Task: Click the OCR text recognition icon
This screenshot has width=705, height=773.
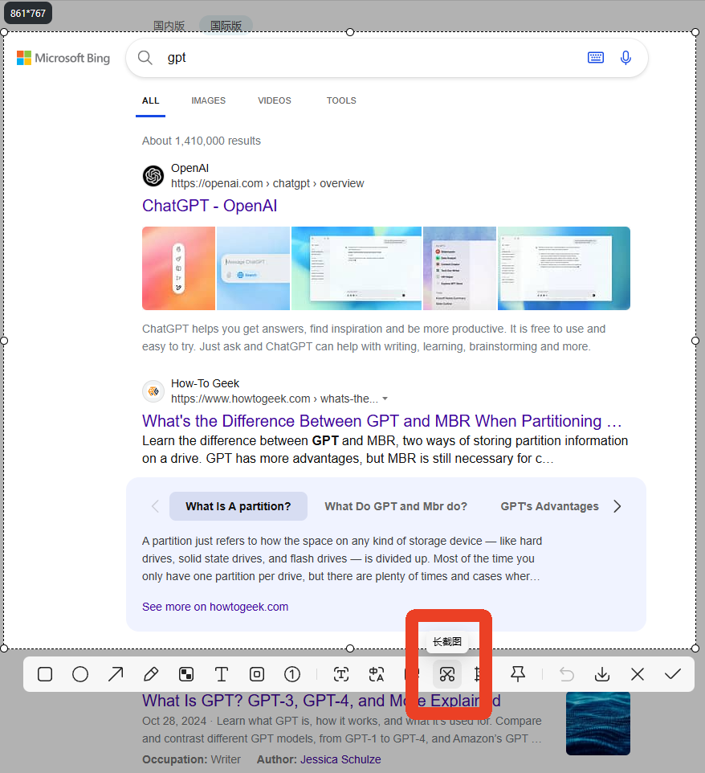Action: click(x=341, y=674)
